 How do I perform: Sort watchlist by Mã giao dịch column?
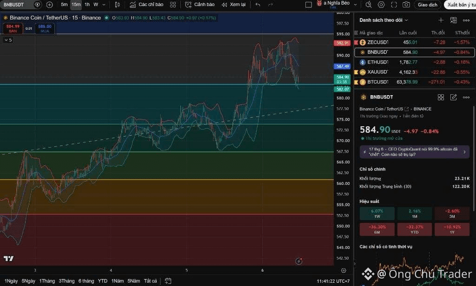click(x=371, y=33)
